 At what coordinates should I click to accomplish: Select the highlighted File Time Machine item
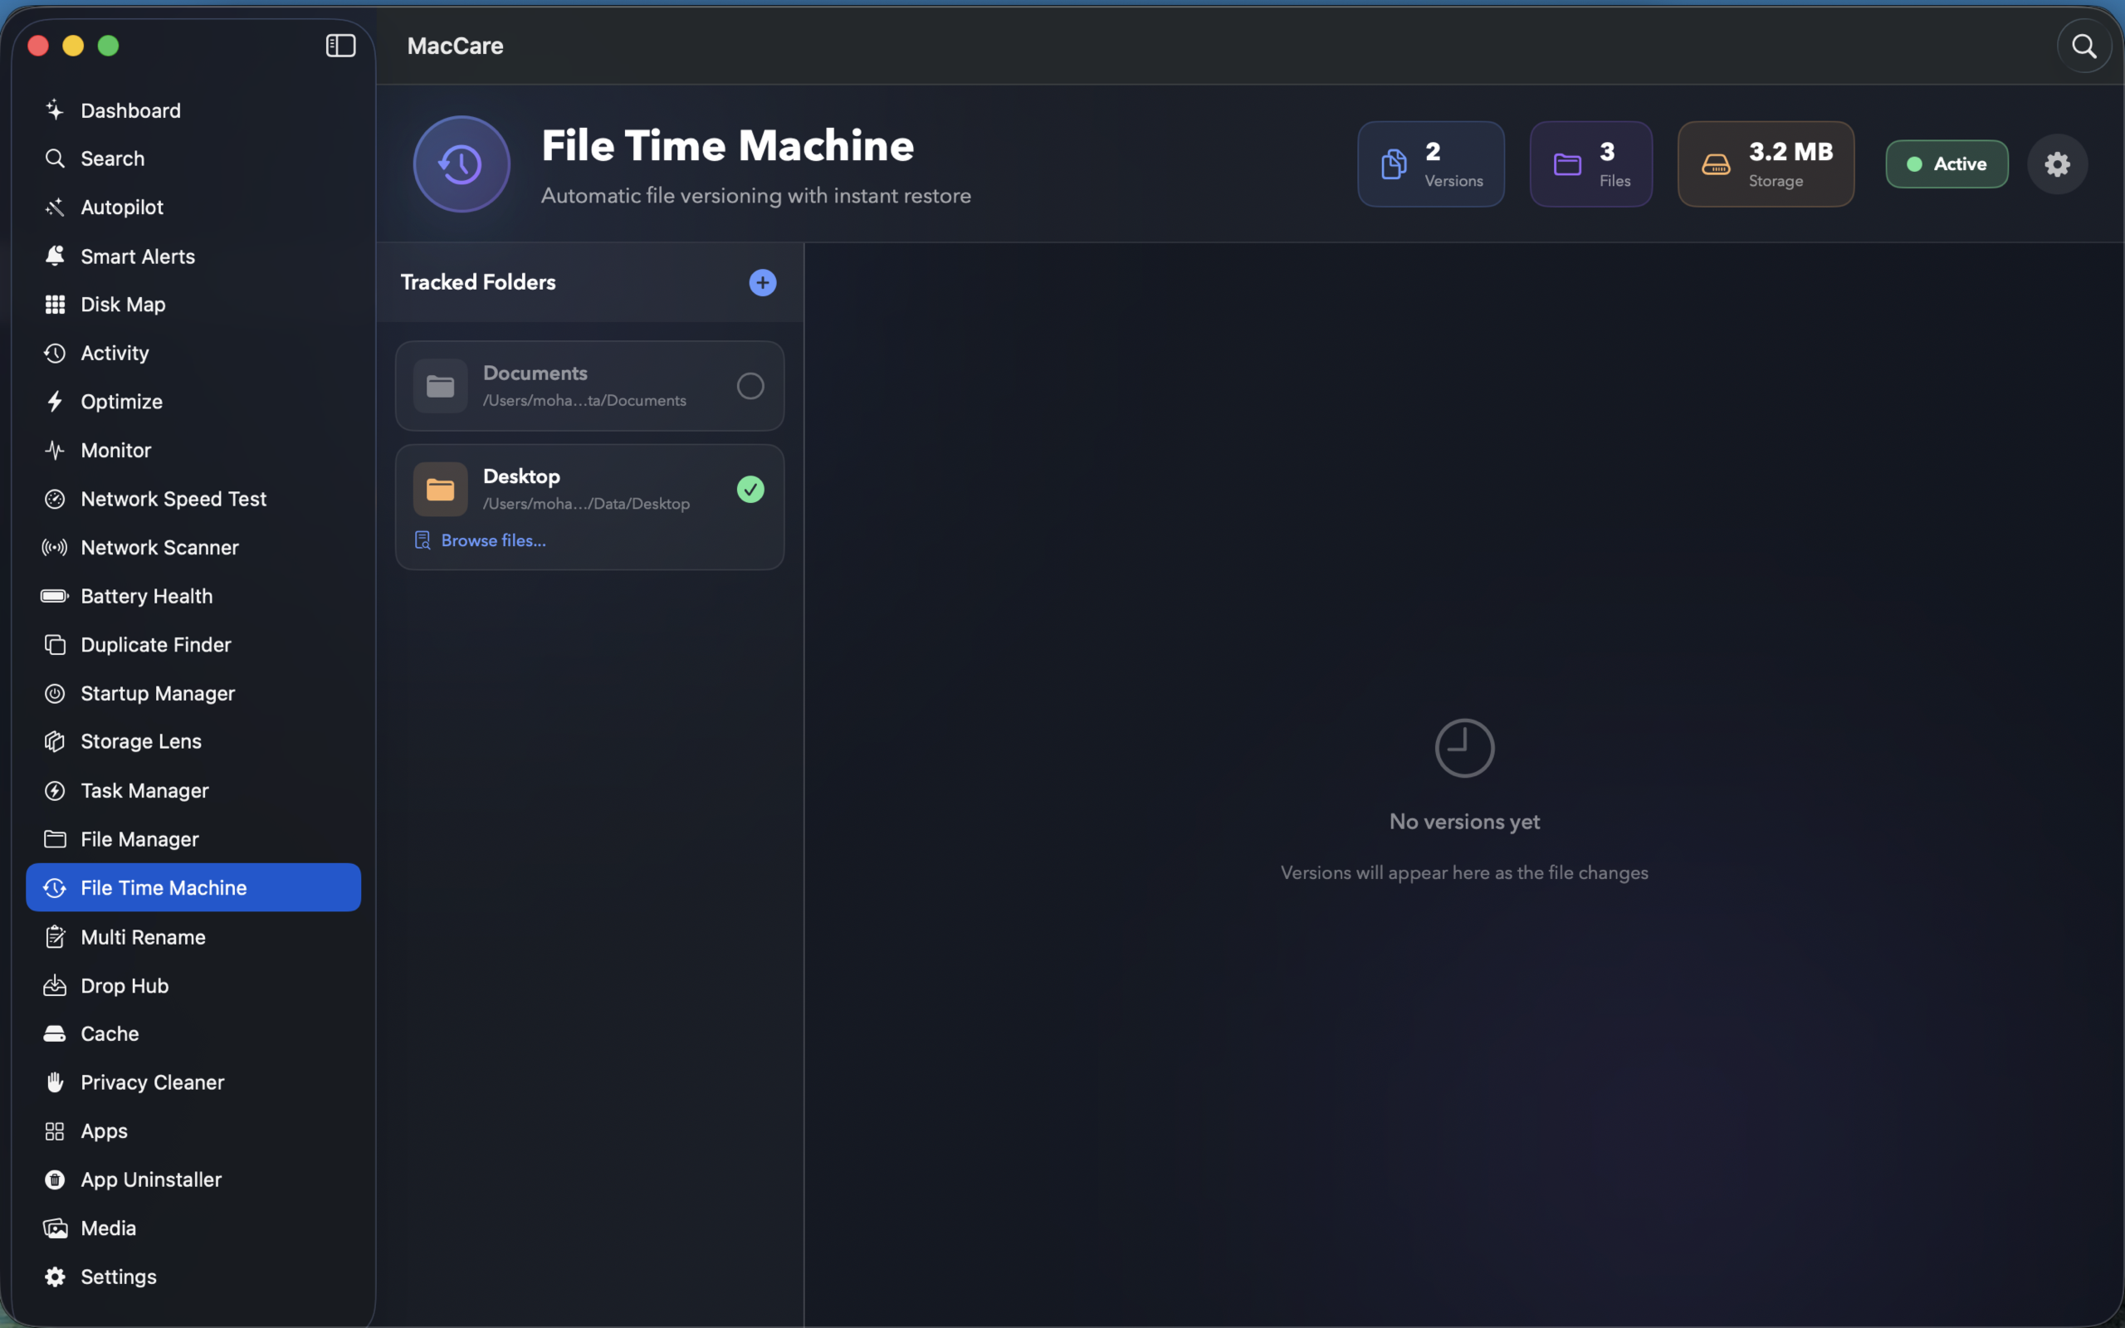[193, 888]
